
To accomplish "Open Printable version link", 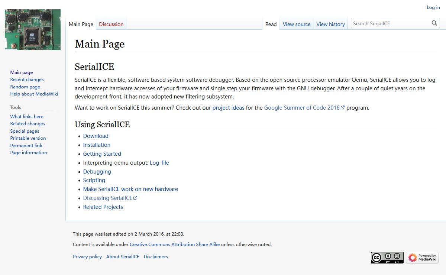I will point(28,138).
